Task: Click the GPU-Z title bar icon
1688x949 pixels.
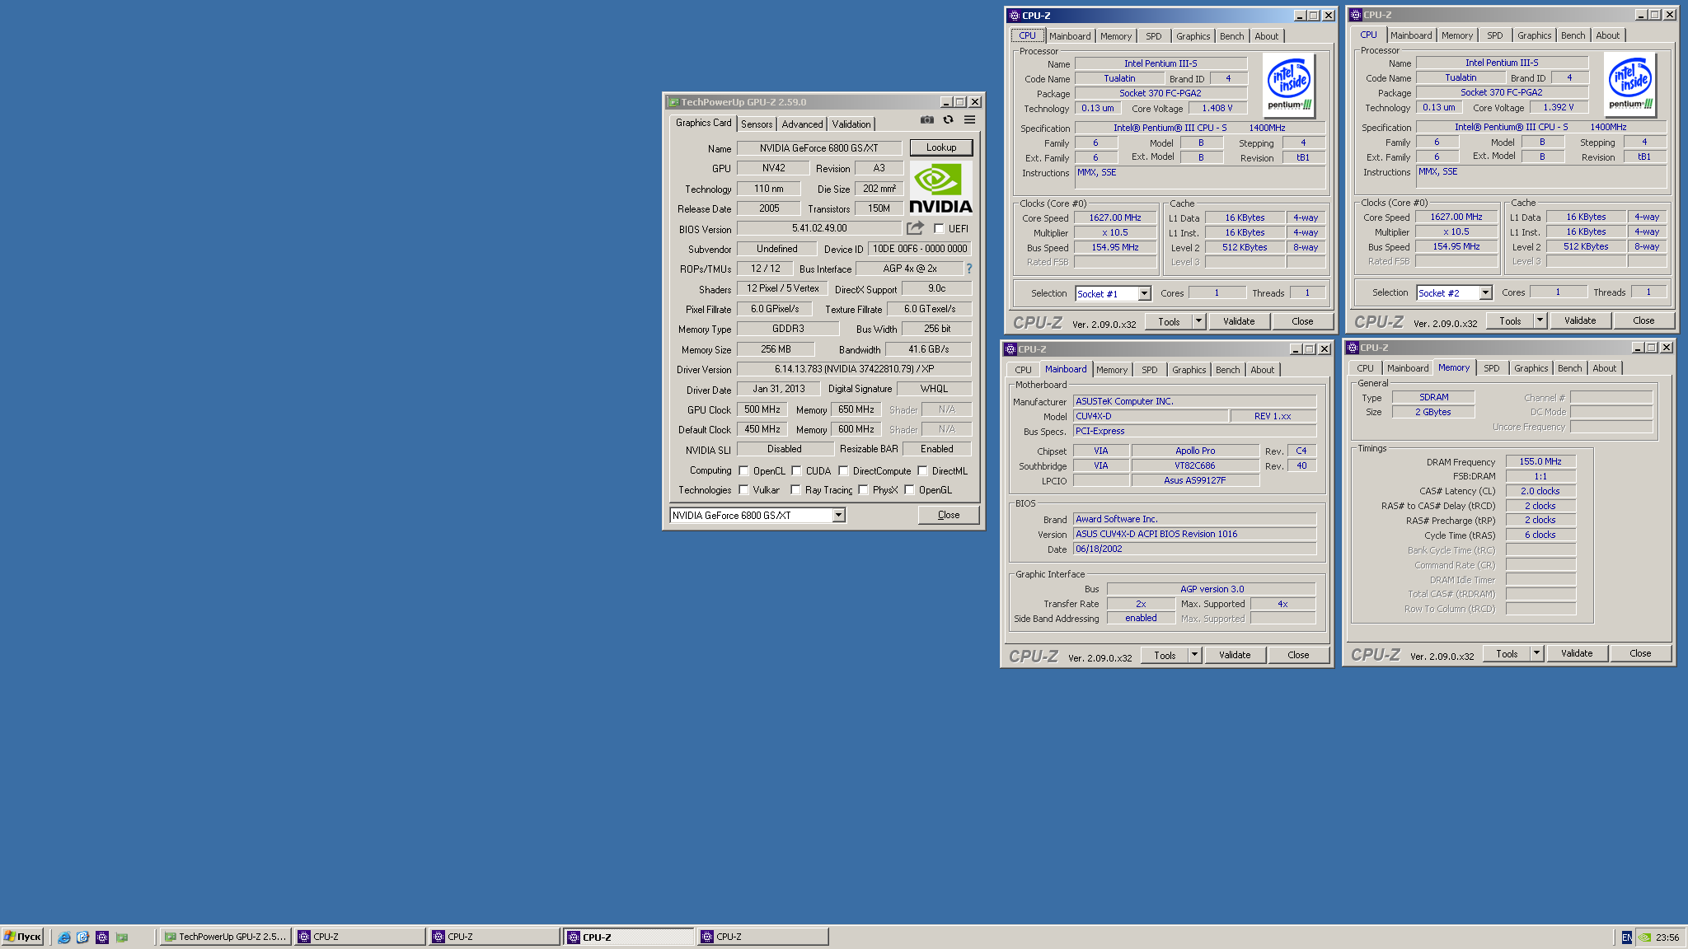Action: click(x=673, y=102)
